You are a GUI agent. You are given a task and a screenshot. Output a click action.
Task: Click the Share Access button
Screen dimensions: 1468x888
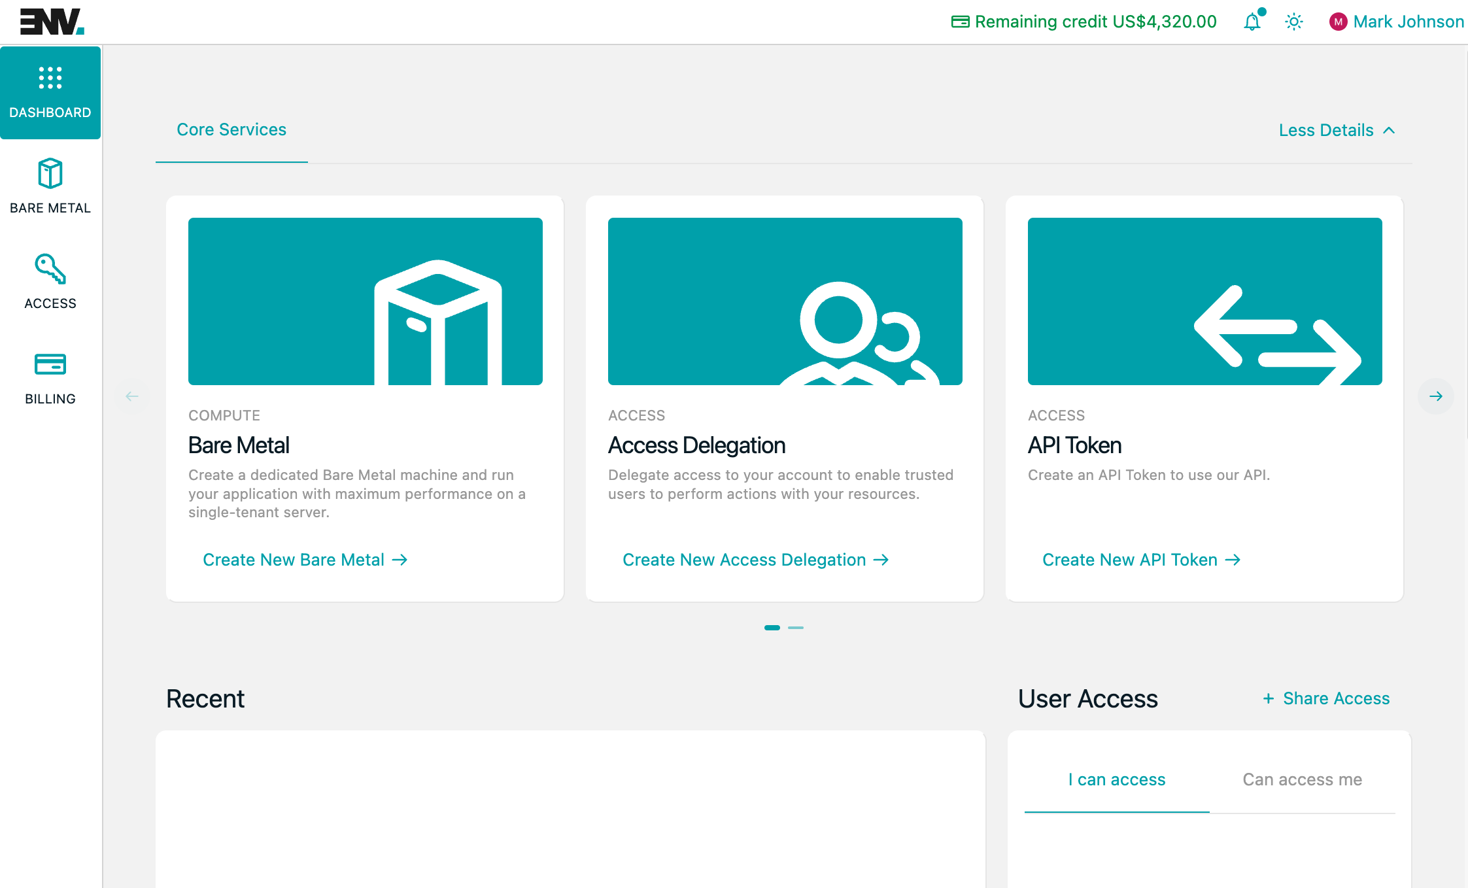pos(1326,698)
